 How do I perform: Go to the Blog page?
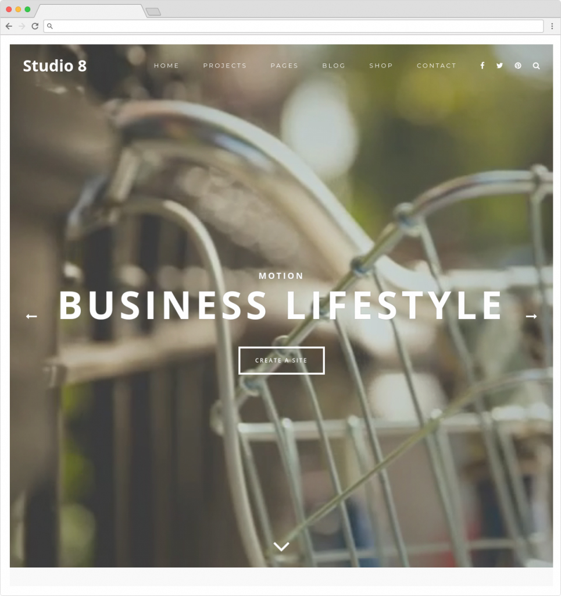pos(334,65)
